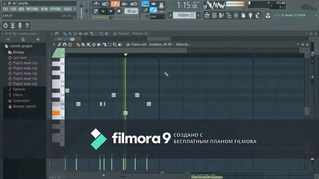The image size is (319, 179).
Task: Select the piano roll select tool
Action: pyautogui.click(x=110, y=44)
